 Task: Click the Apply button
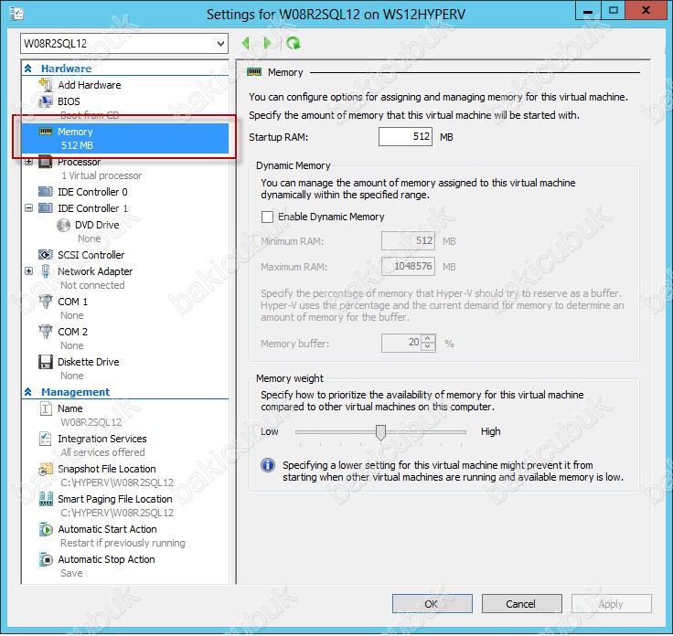pyautogui.click(x=611, y=604)
